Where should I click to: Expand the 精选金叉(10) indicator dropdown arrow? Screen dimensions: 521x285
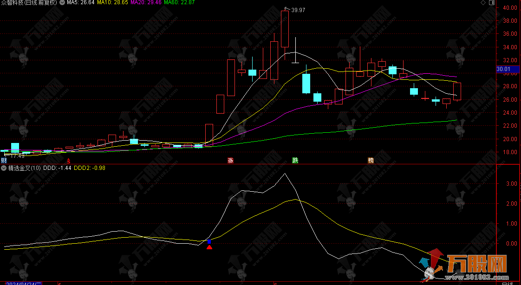4,168
